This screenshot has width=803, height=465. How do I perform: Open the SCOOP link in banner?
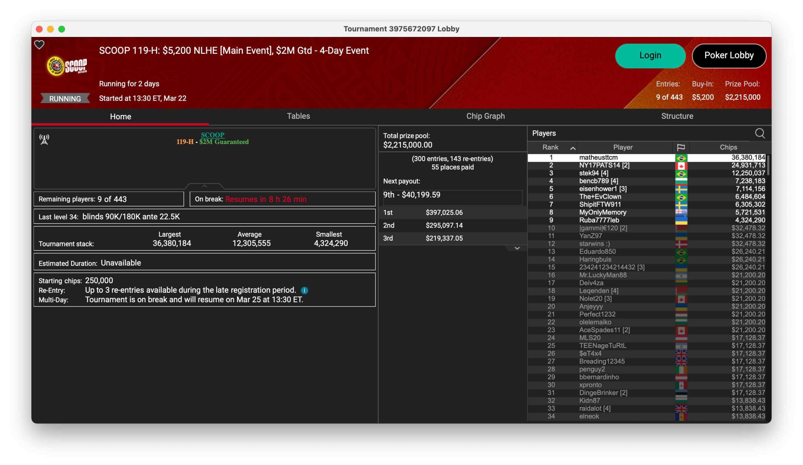(x=213, y=135)
